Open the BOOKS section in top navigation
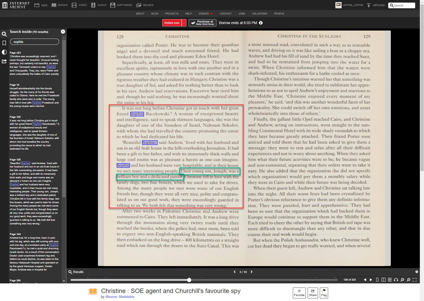The height and width of the screenshot is (301, 424). click(60, 5)
